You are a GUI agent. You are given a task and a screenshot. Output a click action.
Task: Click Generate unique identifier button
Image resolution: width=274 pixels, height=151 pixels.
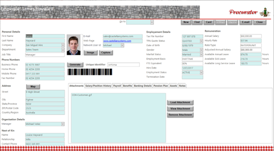(x=75, y=64)
